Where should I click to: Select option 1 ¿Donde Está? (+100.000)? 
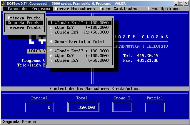click(79, 23)
